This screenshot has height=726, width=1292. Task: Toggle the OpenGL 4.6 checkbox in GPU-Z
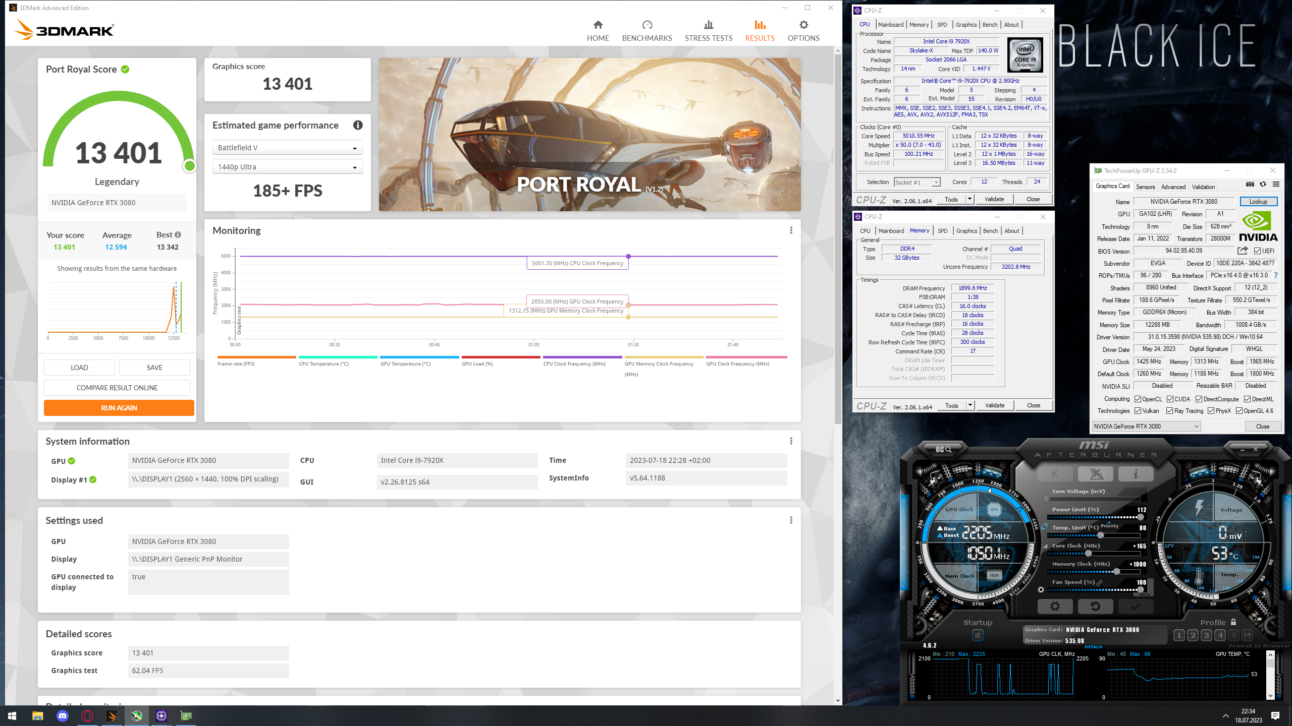[1239, 411]
